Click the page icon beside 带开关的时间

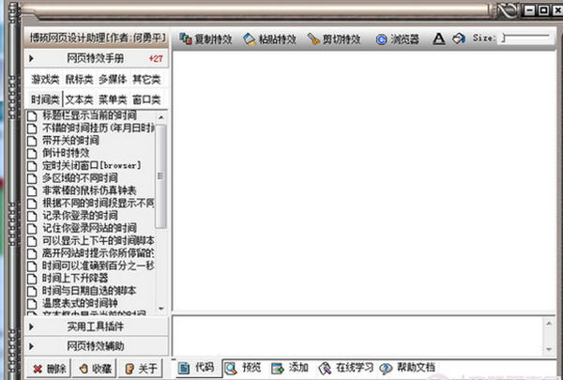click(32, 141)
